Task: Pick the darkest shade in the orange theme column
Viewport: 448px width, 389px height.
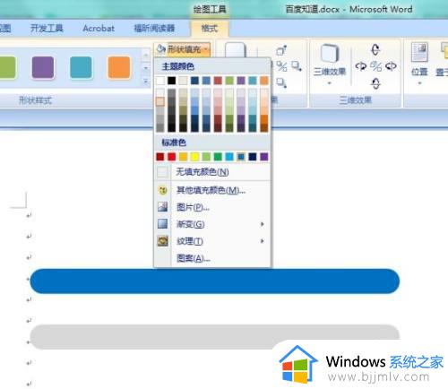Action: tap(264, 127)
